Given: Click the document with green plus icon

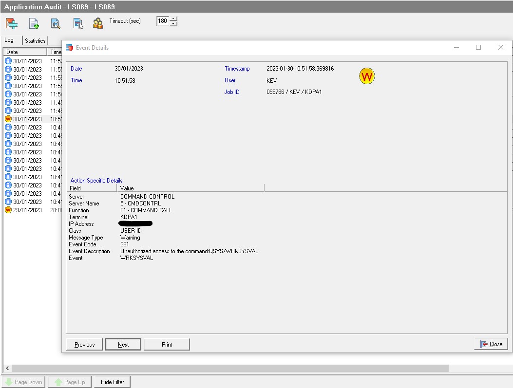Looking at the screenshot, I should coord(34,23).
